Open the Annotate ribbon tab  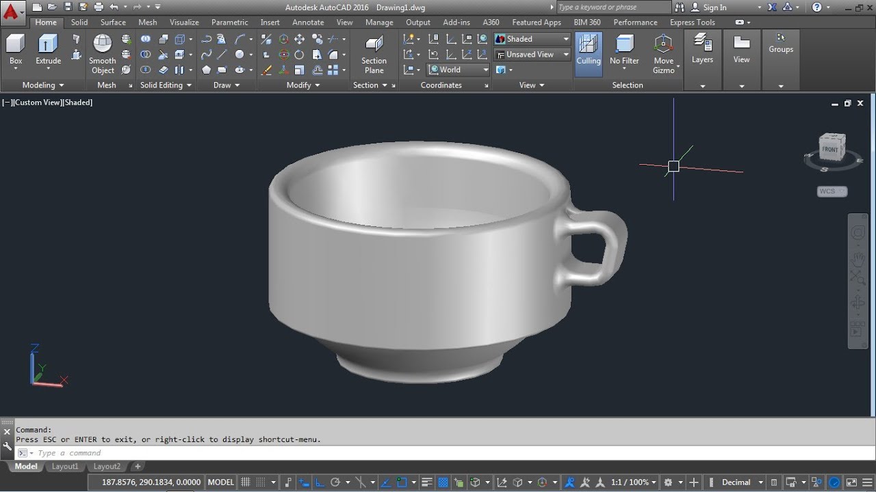tap(308, 23)
